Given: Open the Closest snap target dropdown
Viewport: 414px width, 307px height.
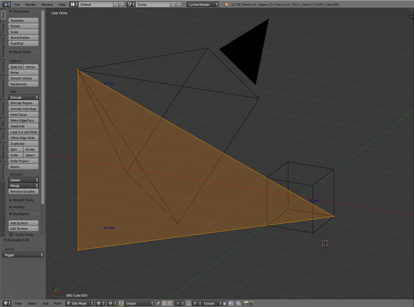Looking at the screenshot, I should [x=212, y=303].
